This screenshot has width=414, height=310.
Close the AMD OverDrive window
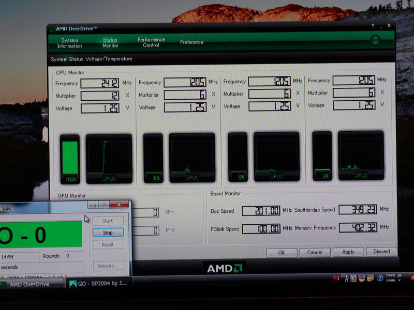pyautogui.click(x=389, y=25)
